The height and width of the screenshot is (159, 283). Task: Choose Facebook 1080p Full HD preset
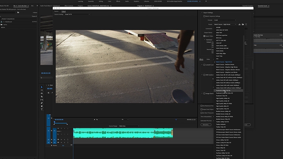tap(223, 90)
